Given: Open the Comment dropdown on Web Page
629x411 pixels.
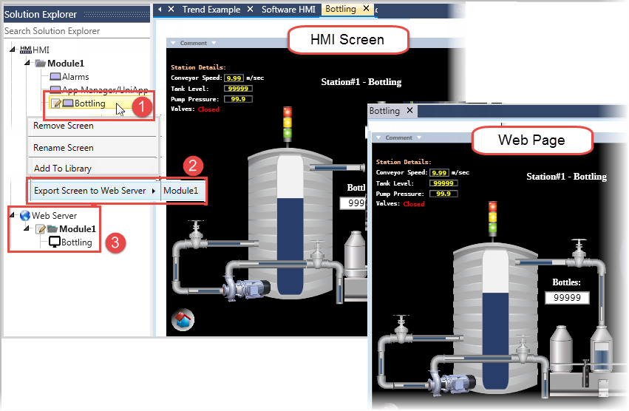Looking at the screenshot, I should [419, 137].
